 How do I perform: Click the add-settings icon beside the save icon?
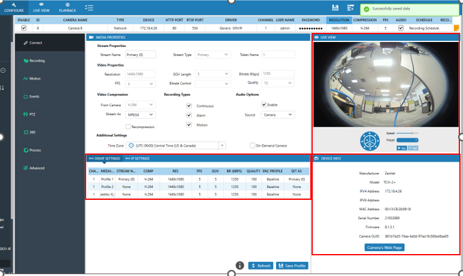pos(351,7)
